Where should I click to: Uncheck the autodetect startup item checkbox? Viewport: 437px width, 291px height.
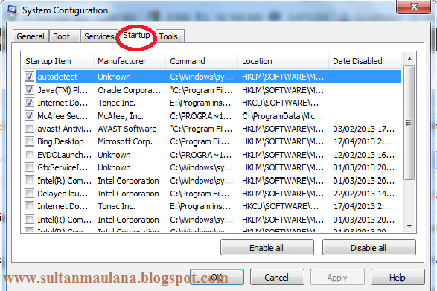pyautogui.click(x=29, y=77)
